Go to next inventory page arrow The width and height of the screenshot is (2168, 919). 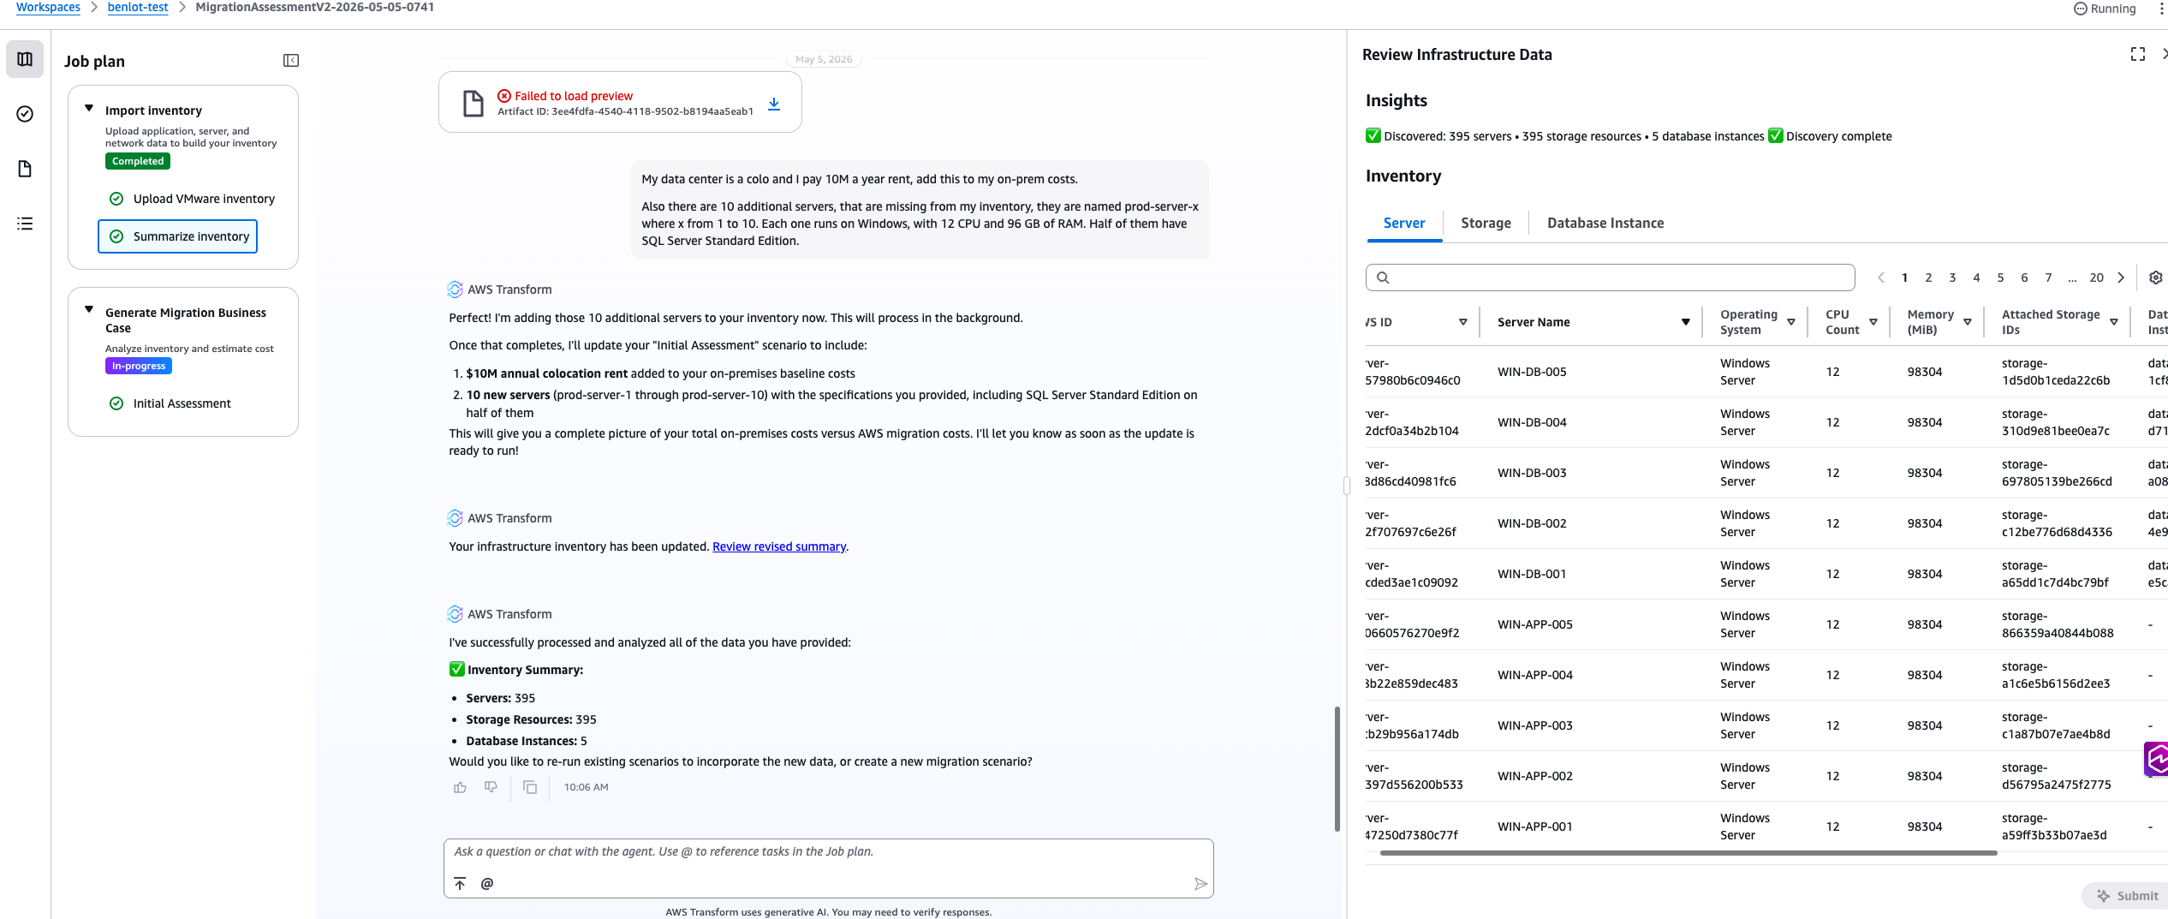pyautogui.click(x=2121, y=277)
